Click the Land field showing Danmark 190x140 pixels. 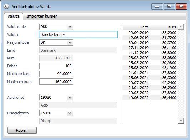click(78, 50)
